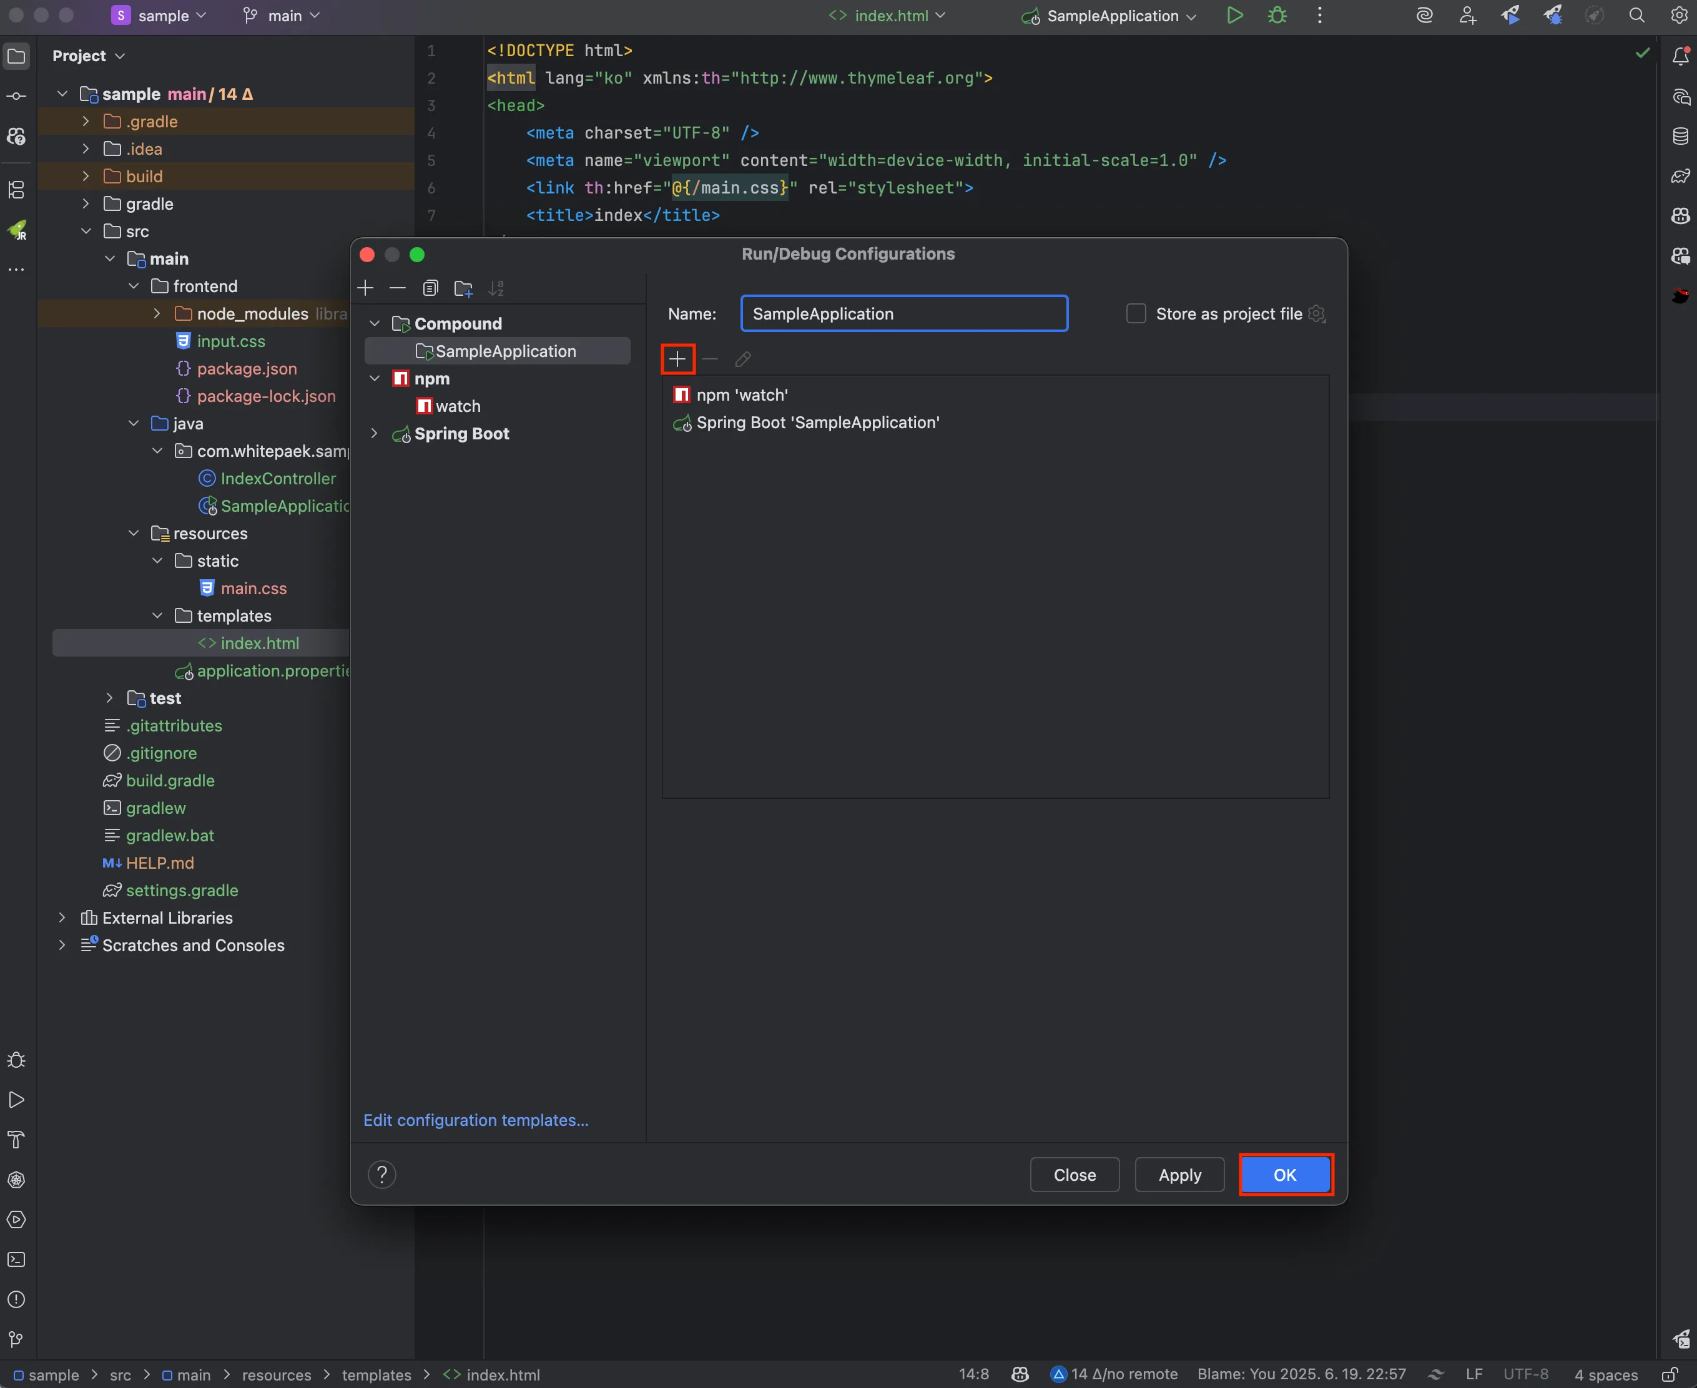
Task: Click the LF line separator in status bar
Action: (x=1474, y=1374)
